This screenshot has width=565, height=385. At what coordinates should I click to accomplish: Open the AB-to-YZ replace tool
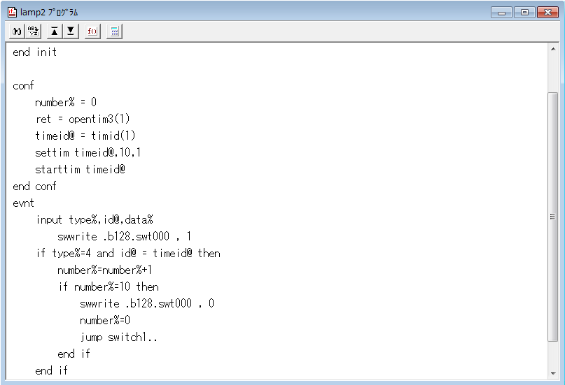[33, 31]
